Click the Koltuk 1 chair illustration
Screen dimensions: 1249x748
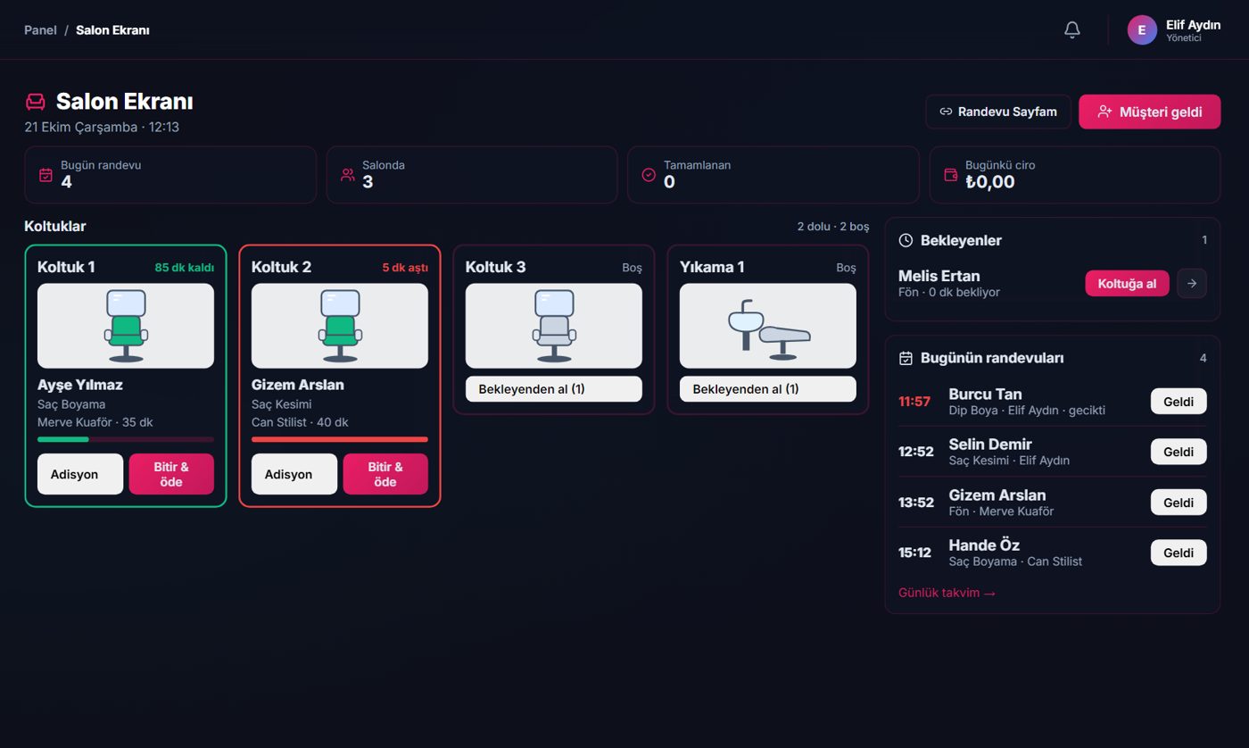pyautogui.click(x=126, y=326)
